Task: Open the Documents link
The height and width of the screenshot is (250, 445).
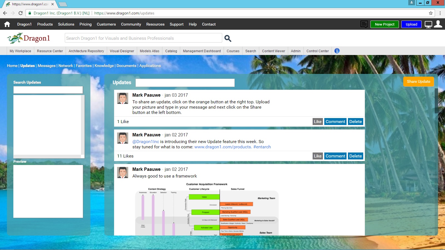Action: 126,66
